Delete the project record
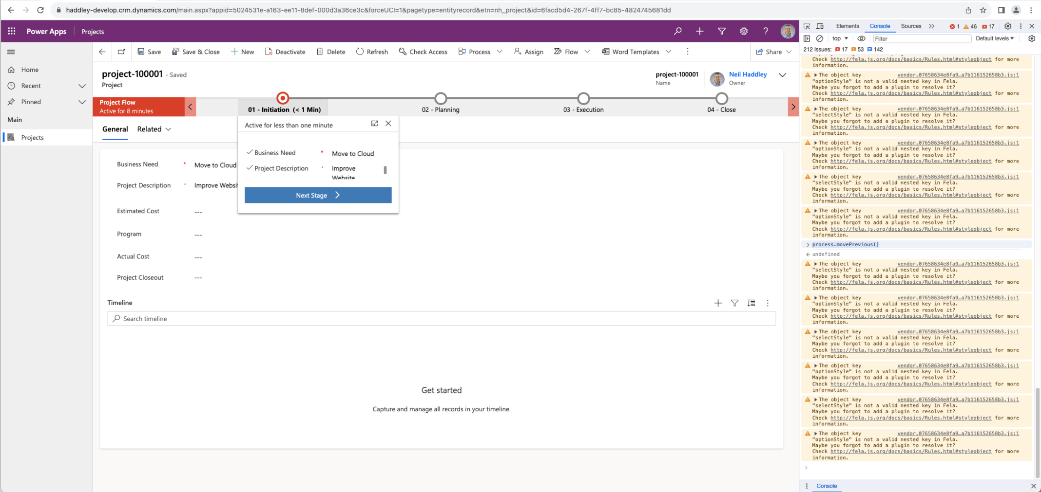This screenshot has height=492, width=1041. [x=331, y=52]
